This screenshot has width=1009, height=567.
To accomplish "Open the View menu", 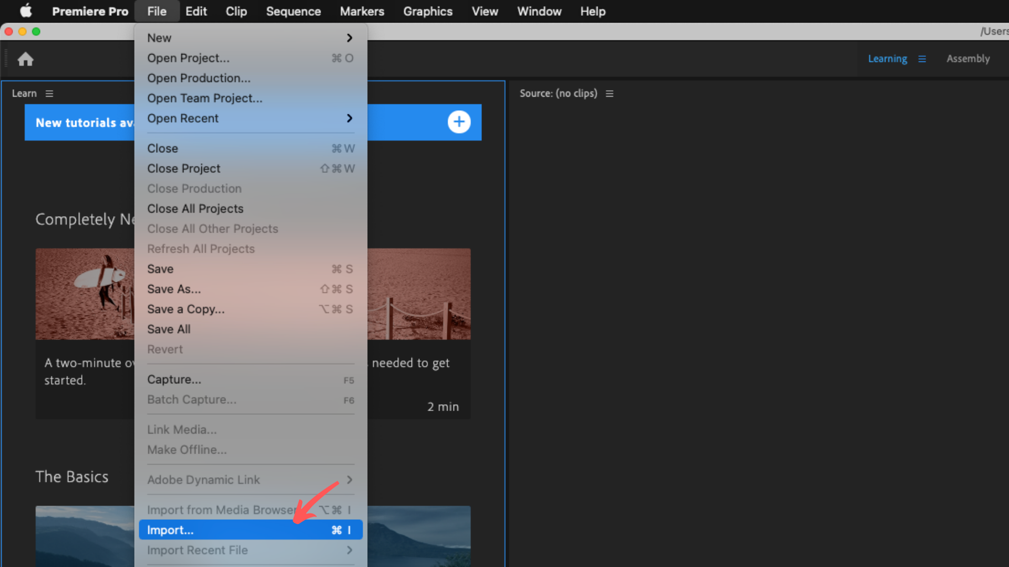I will pos(485,11).
